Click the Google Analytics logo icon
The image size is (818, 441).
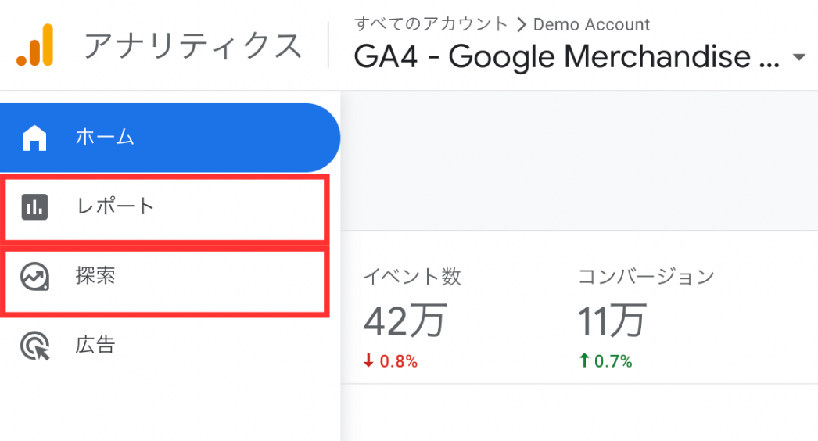tap(35, 45)
